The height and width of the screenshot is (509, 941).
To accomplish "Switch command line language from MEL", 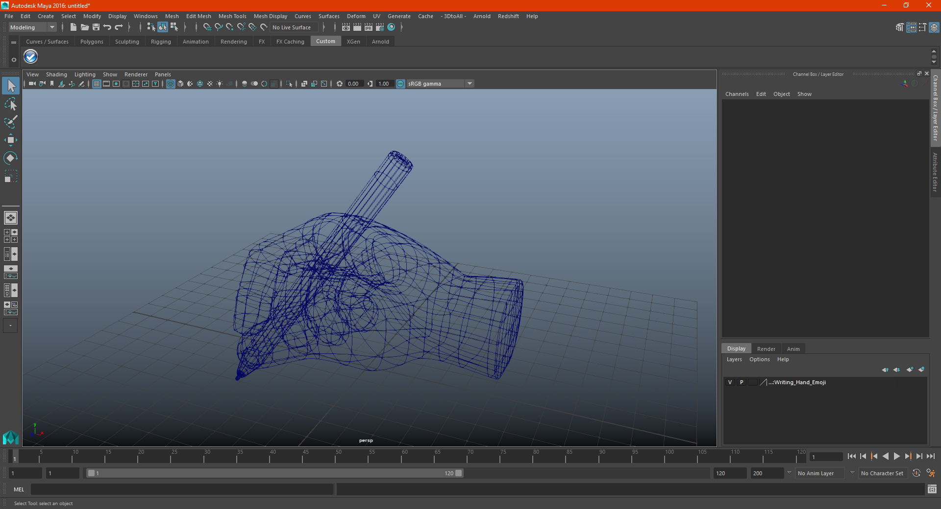I will pyautogui.click(x=19, y=489).
